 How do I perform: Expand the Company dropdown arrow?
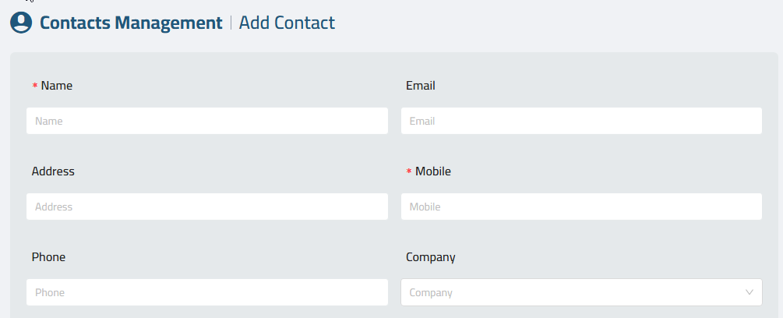[x=749, y=292]
